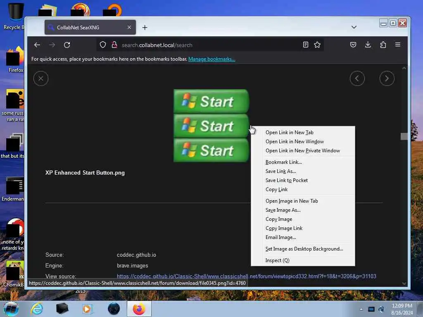Open the Pocket icon in toolbar
Viewport: 423px width, 317px height.
pos(353,45)
